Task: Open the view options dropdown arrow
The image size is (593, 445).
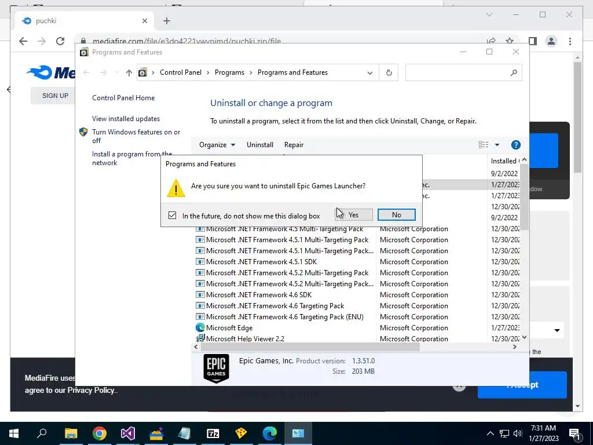Action: click(497, 145)
